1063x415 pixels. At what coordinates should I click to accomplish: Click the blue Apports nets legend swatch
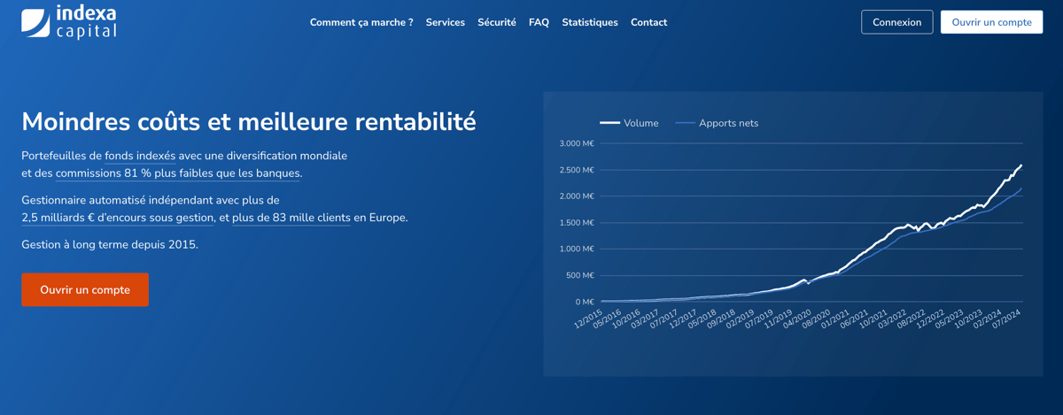[685, 123]
